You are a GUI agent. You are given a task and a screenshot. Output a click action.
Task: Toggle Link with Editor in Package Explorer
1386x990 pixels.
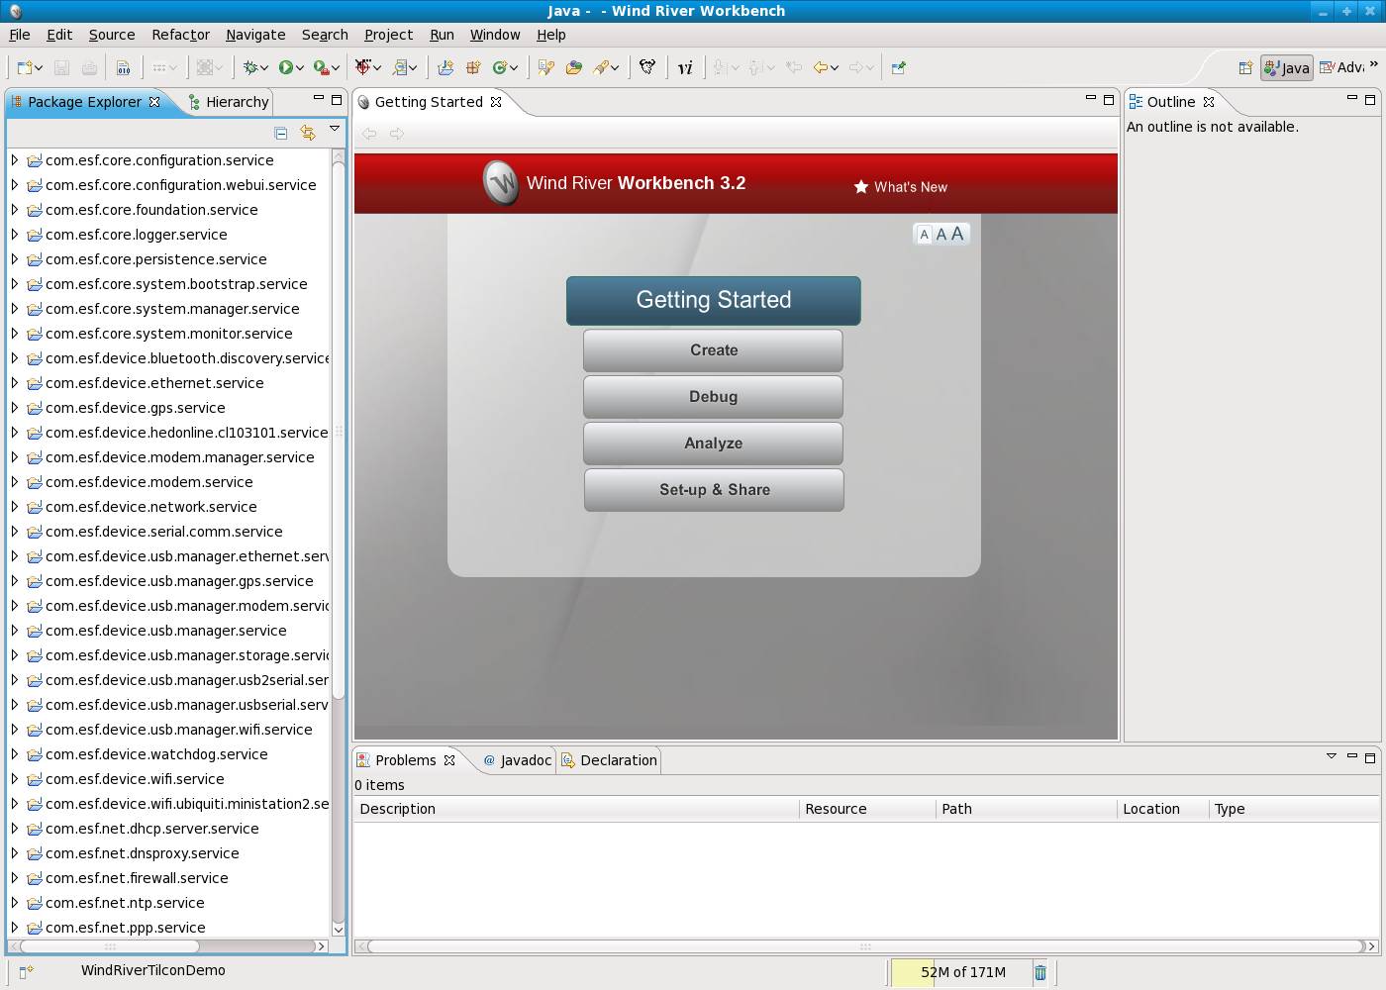pyautogui.click(x=308, y=132)
